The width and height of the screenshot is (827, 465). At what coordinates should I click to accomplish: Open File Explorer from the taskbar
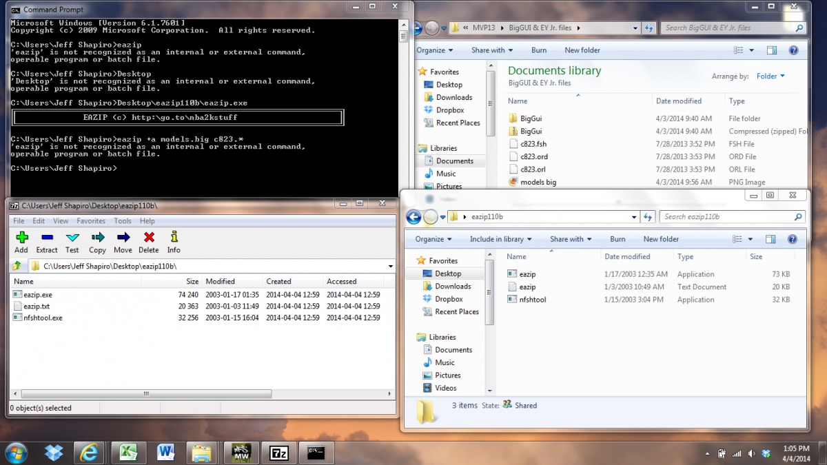point(202,453)
